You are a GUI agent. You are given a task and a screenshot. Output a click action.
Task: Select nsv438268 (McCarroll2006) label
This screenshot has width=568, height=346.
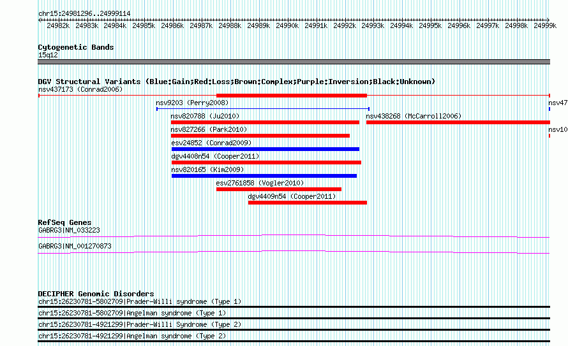point(414,116)
